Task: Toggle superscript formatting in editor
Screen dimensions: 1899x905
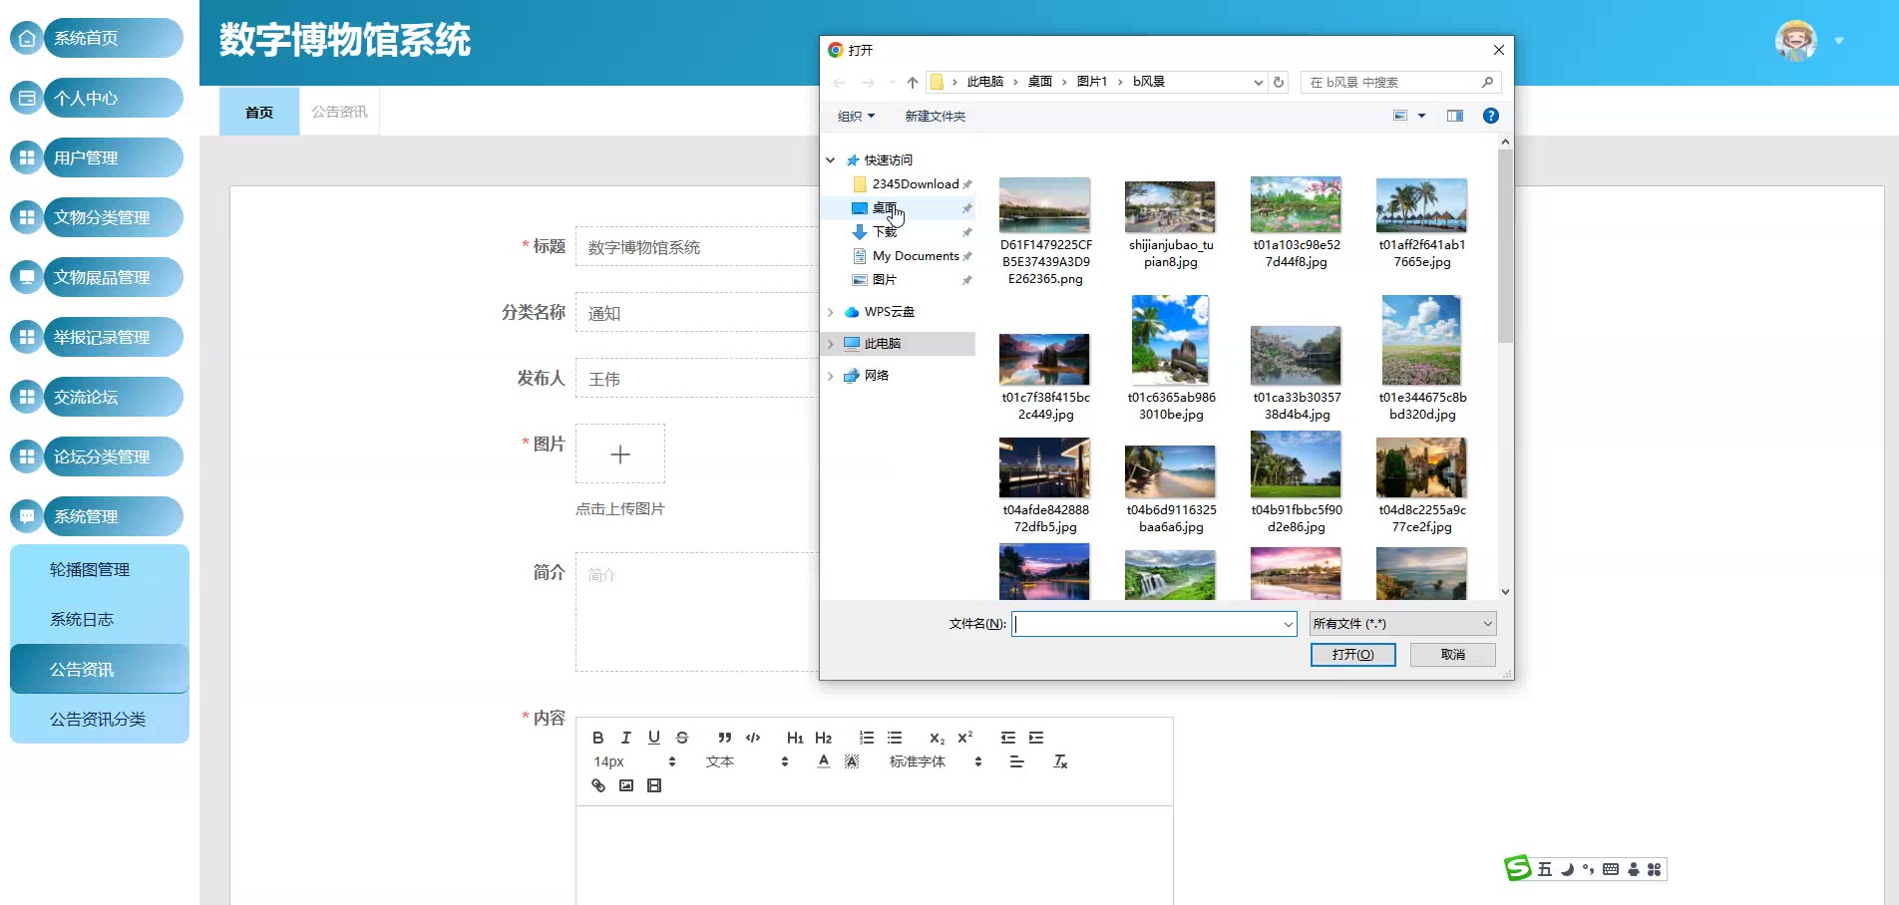Action: click(964, 738)
